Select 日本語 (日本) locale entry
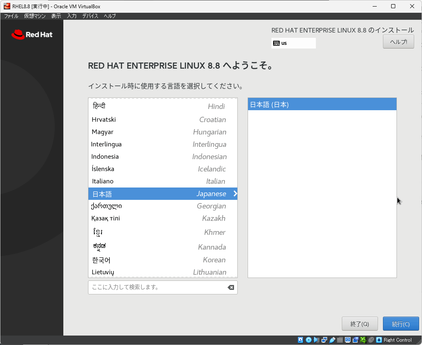 [322, 104]
